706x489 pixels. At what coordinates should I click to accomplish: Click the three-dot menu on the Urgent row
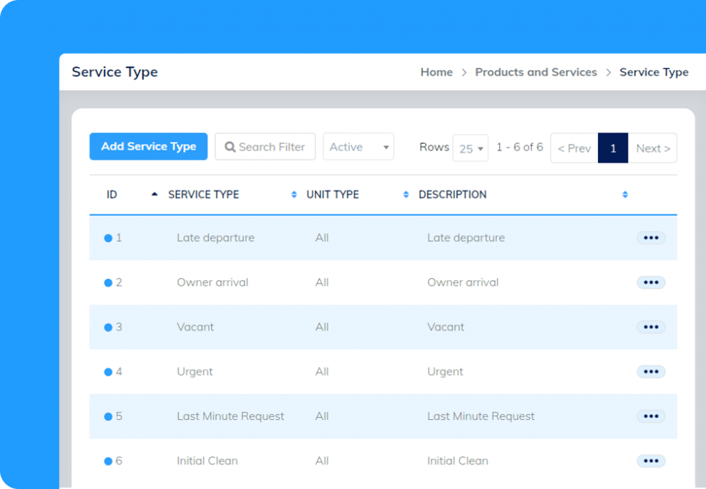tap(651, 372)
